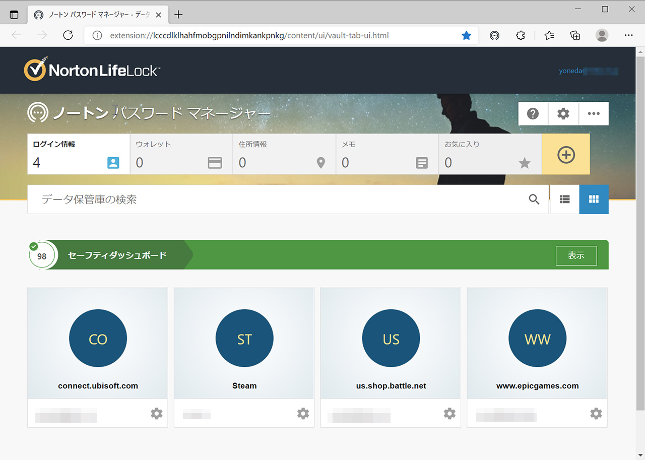Open the WW www.epicgames.com tile
Image resolution: width=645 pixels, height=460 pixels.
(x=537, y=343)
